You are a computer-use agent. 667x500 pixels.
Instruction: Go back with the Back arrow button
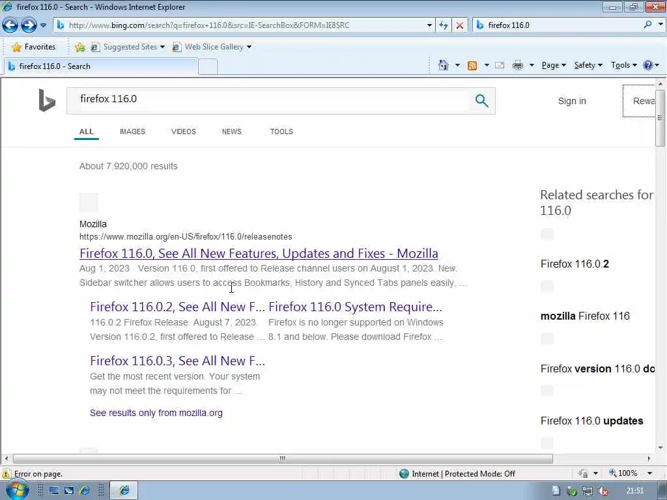[10, 25]
